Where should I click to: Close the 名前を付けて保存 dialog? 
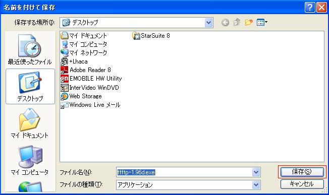(x=321, y=8)
